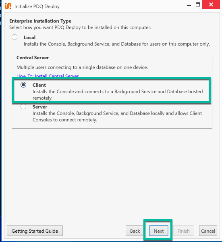The height and width of the screenshot is (242, 222).
Task: Click the bold 'Server' option label
Action: tap(40, 107)
